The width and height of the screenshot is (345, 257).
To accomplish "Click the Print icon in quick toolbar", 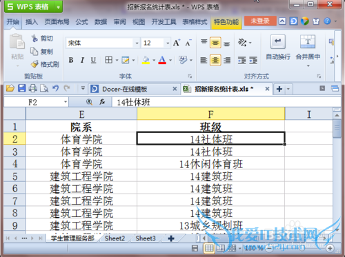I will click(33, 88).
